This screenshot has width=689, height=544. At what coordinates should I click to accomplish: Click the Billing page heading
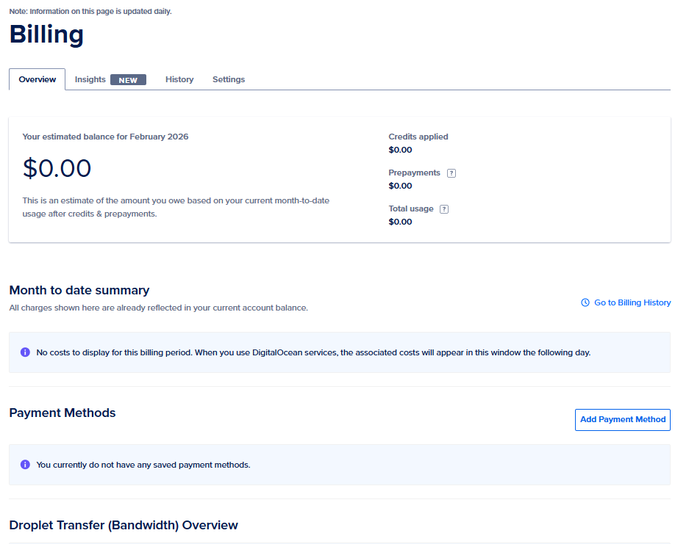pos(46,35)
